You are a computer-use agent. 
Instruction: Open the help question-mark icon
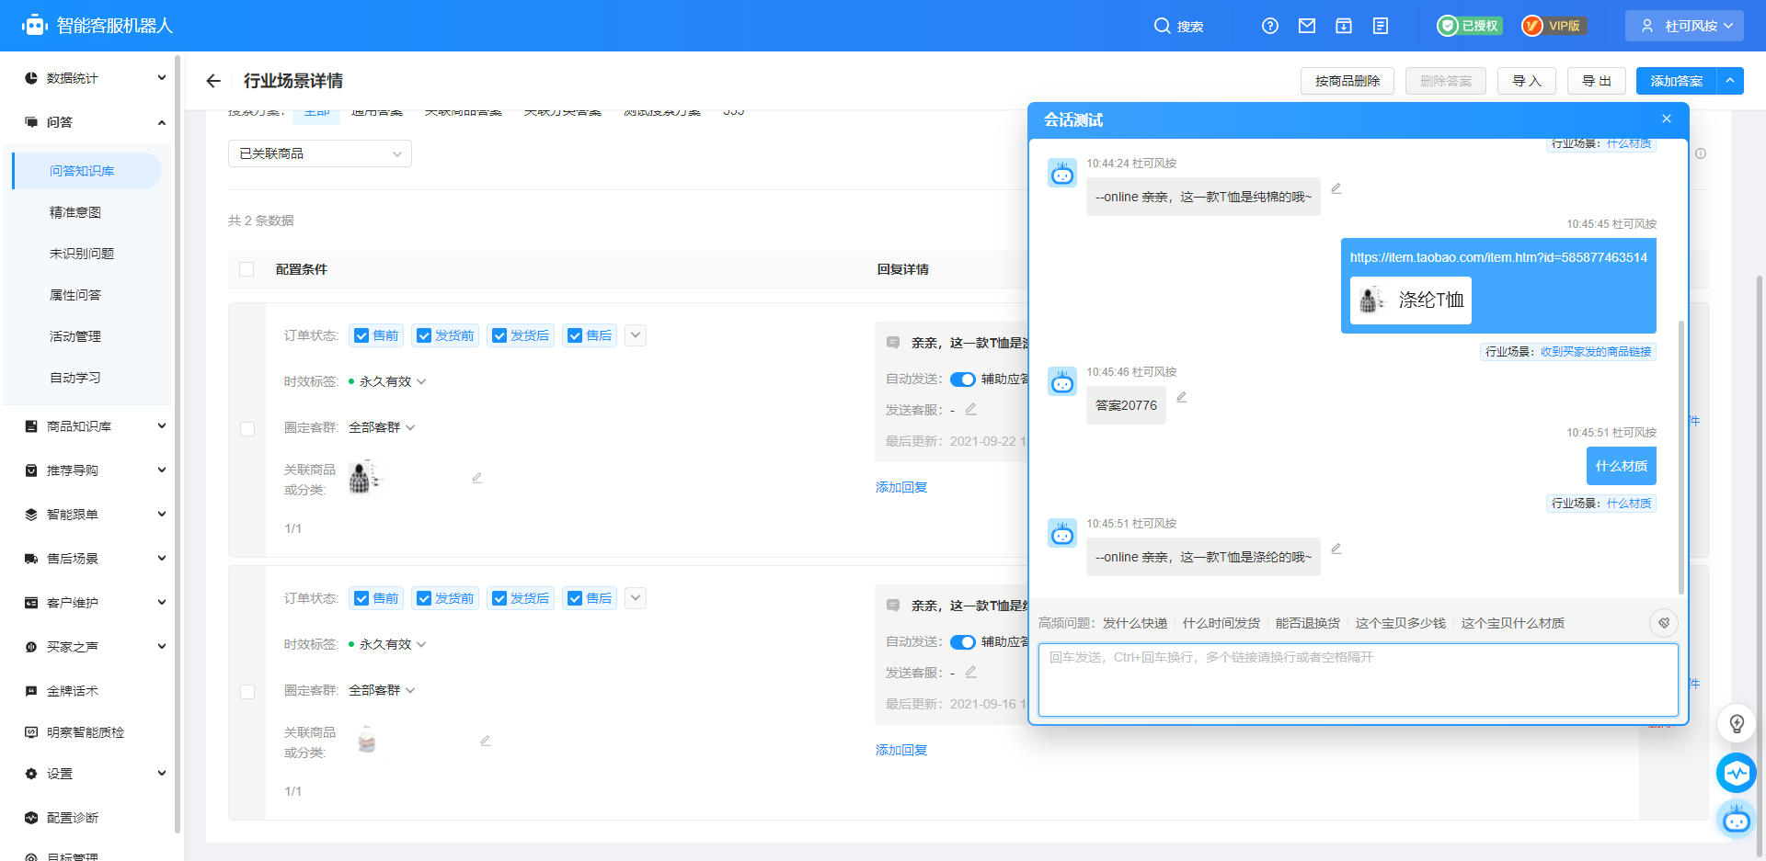[1270, 26]
